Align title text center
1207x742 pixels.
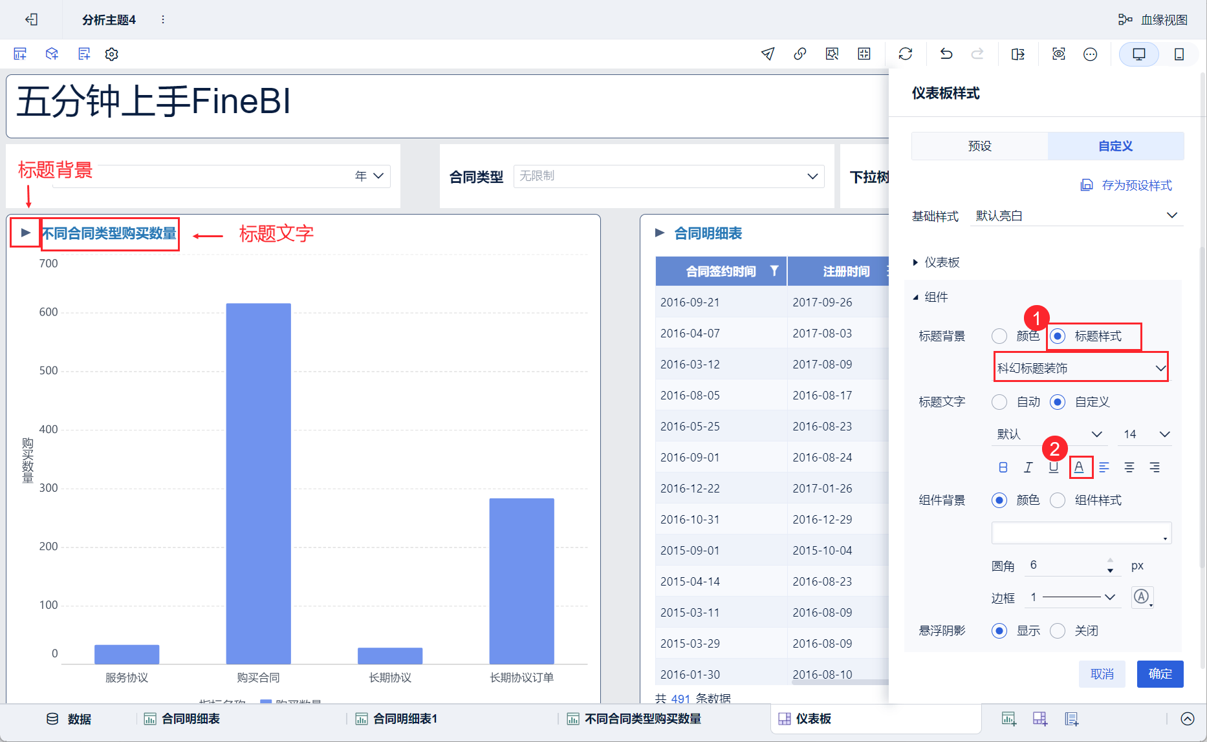(x=1129, y=467)
